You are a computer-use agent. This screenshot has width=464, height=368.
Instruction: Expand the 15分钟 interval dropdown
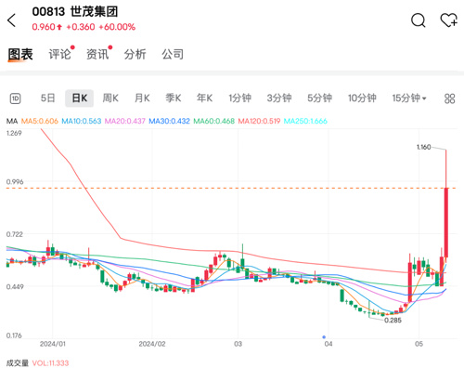409,99
